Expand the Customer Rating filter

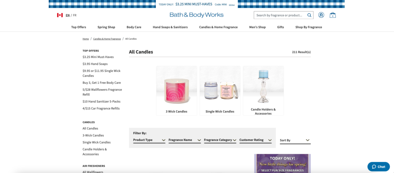click(x=255, y=140)
